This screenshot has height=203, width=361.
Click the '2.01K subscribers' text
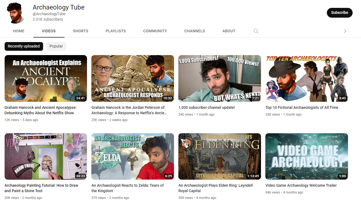tap(48, 19)
